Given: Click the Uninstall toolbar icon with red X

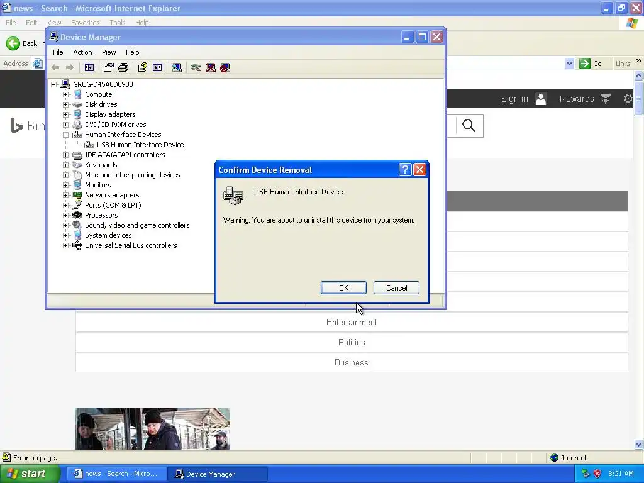Looking at the screenshot, I should (x=211, y=67).
